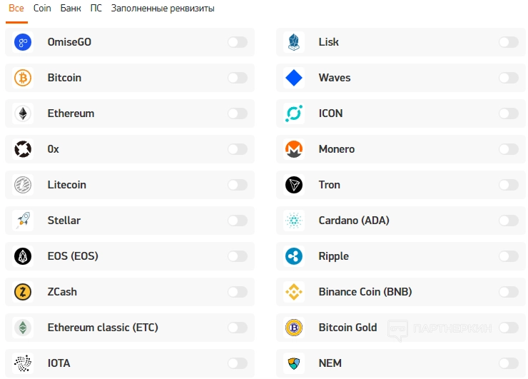Switch on the Lisk toggle
This screenshot has height=379, width=528.
point(508,42)
